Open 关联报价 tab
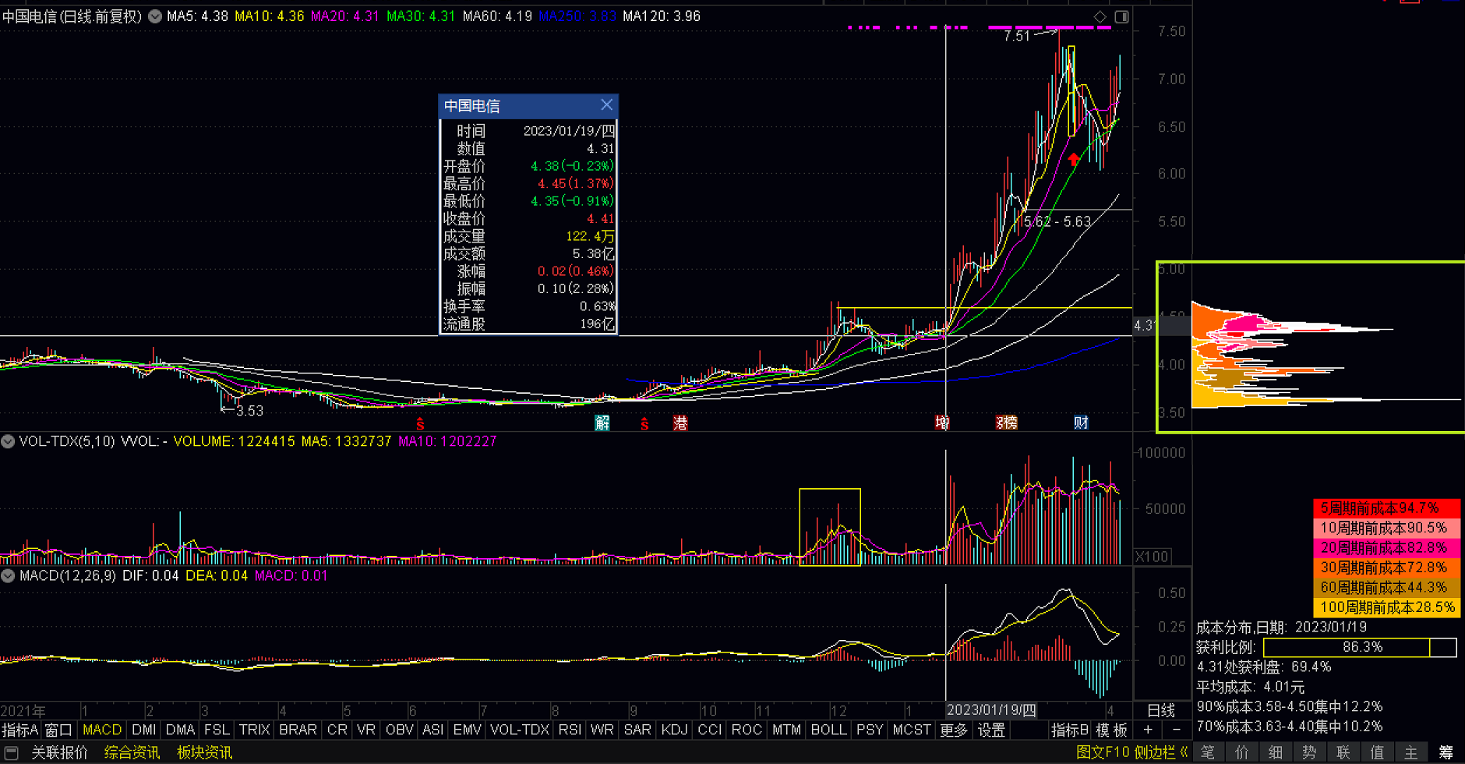This screenshot has width=1465, height=764. (59, 752)
